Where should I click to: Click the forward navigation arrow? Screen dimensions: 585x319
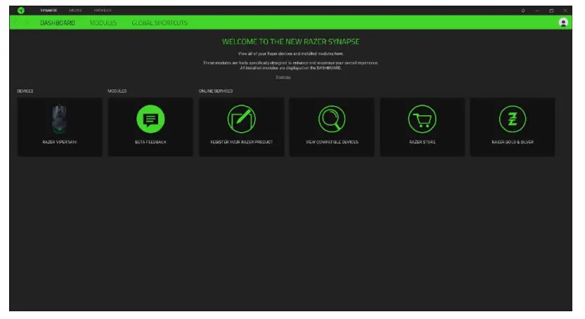click(26, 22)
